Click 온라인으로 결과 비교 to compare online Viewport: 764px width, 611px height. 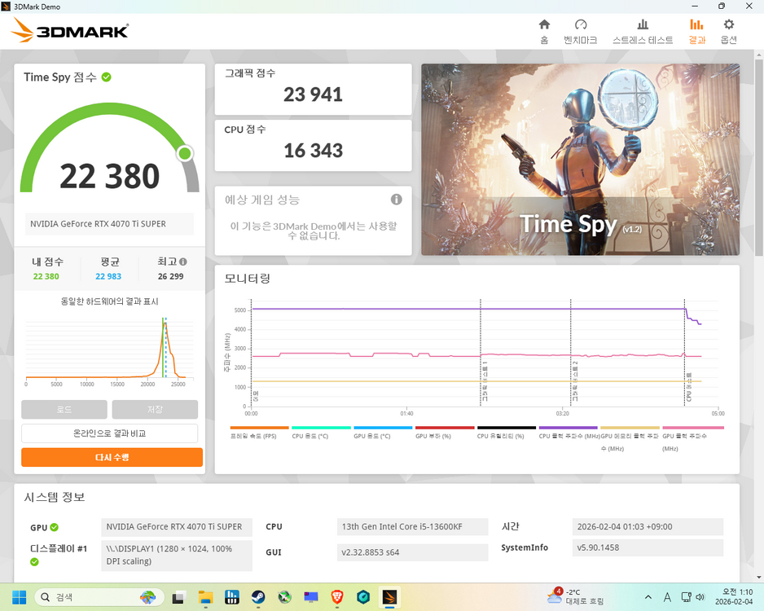pos(112,433)
